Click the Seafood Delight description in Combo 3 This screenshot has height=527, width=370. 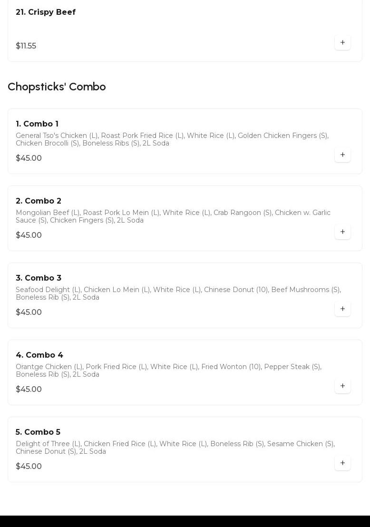tap(178, 293)
